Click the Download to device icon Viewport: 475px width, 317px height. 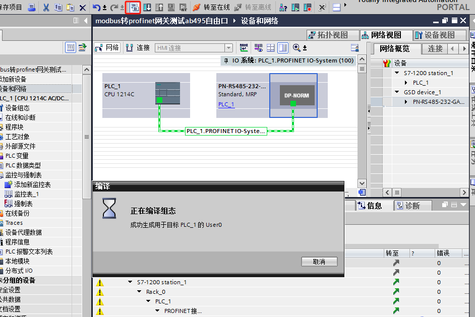(x=147, y=7)
